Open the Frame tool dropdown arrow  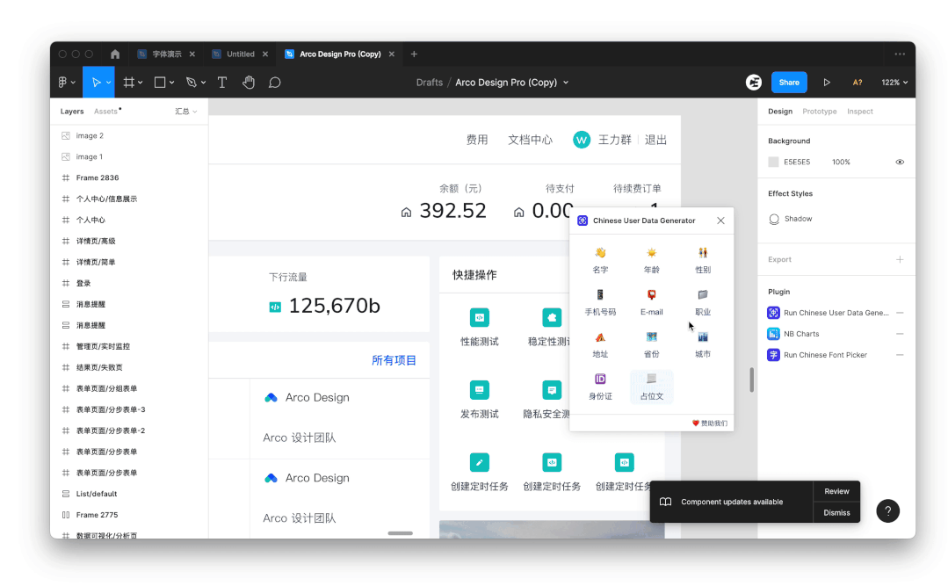[x=141, y=83]
